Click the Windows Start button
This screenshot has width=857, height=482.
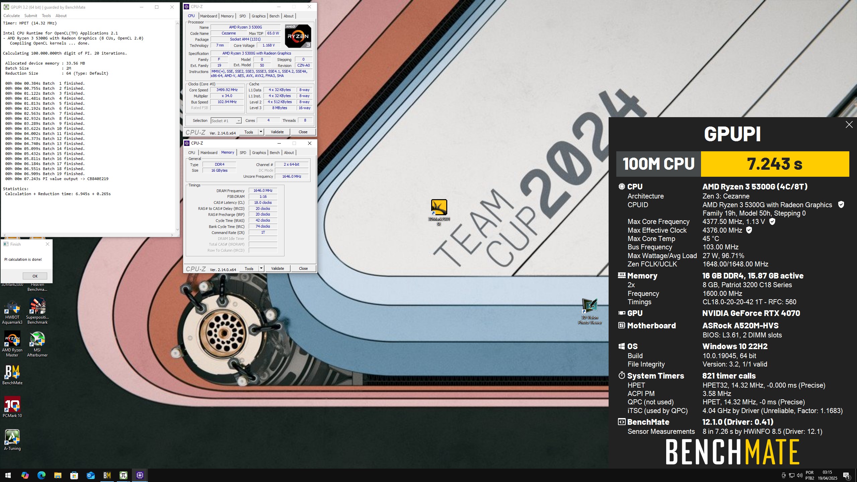point(8,475)
